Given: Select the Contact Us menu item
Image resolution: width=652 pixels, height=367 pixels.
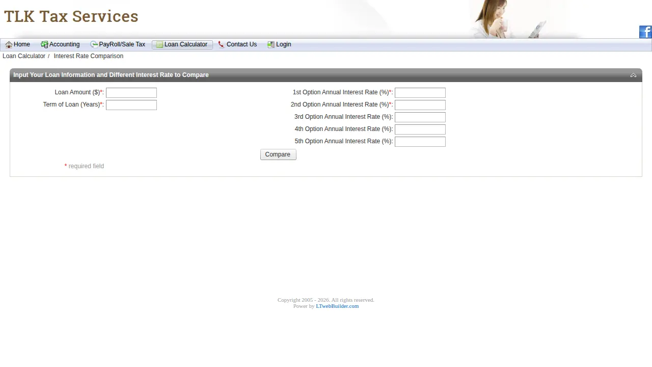Looking at the screenshot, I should coord(237,45).
